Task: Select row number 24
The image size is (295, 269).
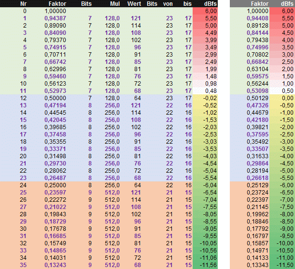Action: point(23,185)
